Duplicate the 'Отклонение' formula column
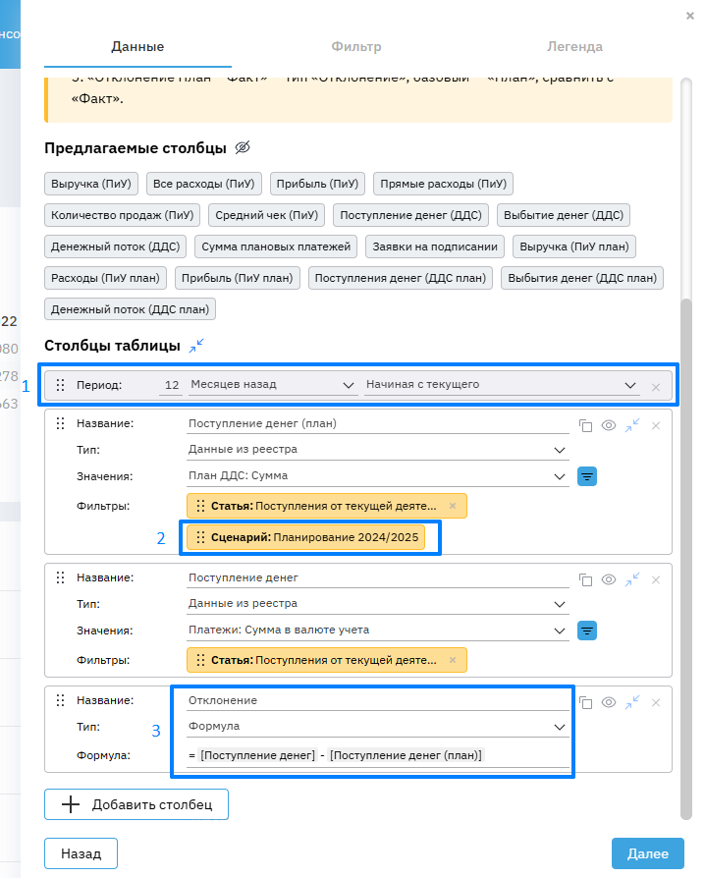 pos(585,702)
